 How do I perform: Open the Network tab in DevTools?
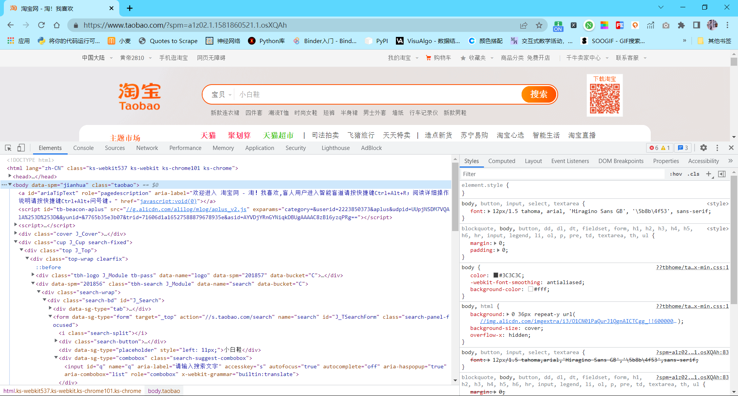coord(147,148)
